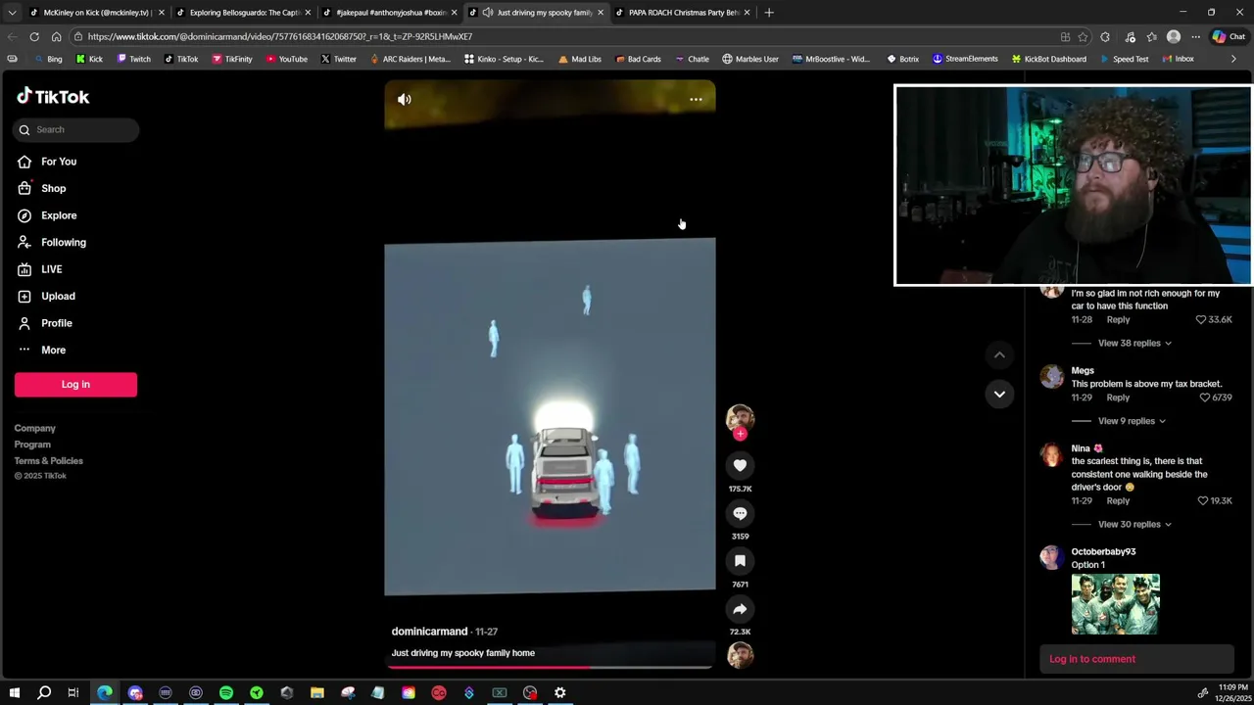Image resolution: width=1254 pixels, height=705 pixels.
Task: Open File Explorer from the taskbar
Action: pyautogui.click(x=317, y=692)
